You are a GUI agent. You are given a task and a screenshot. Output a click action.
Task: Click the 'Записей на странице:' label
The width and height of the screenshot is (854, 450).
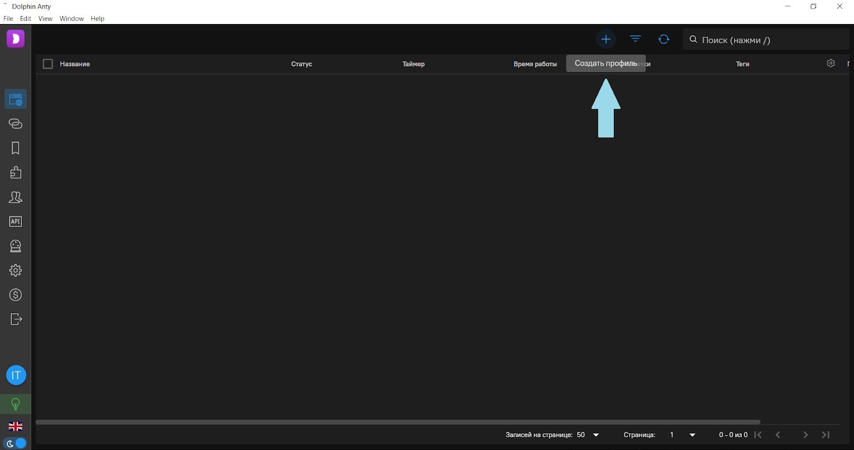(x=539, y=435)
